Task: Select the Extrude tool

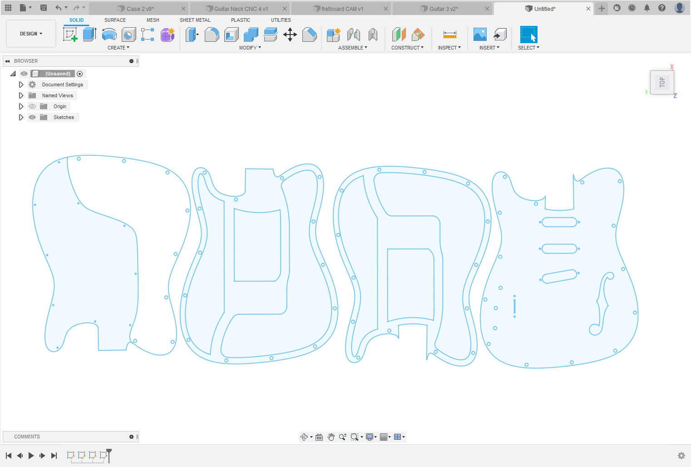Action: [89, 35]
